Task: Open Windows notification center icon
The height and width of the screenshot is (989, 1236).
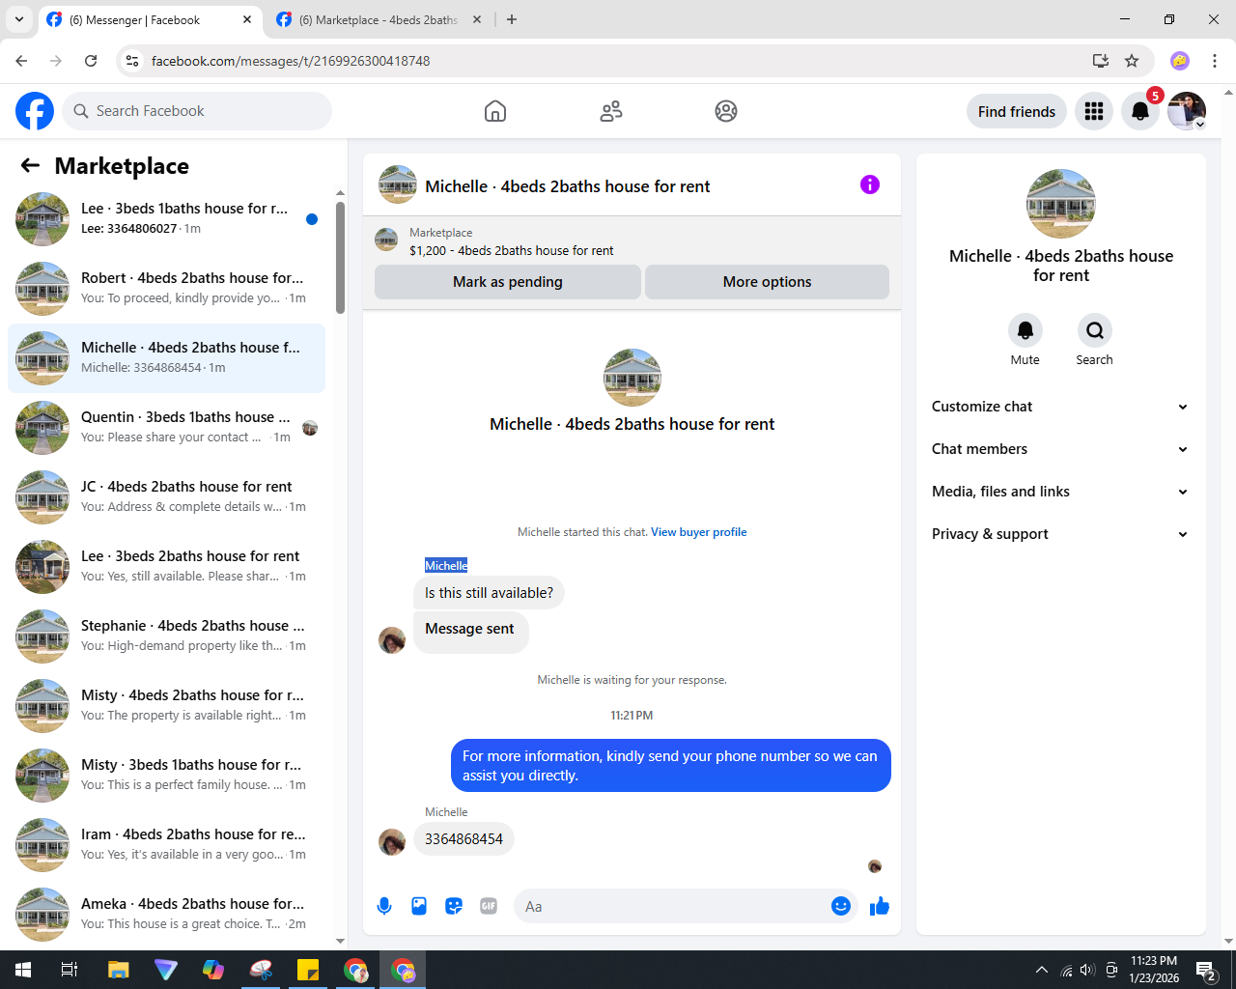Action: point(1205,970)
